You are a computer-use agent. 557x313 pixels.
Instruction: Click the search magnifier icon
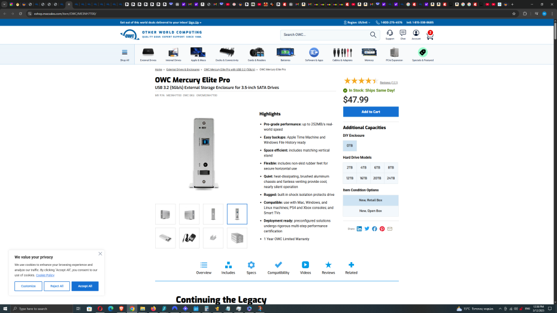(x=373, y=35)
